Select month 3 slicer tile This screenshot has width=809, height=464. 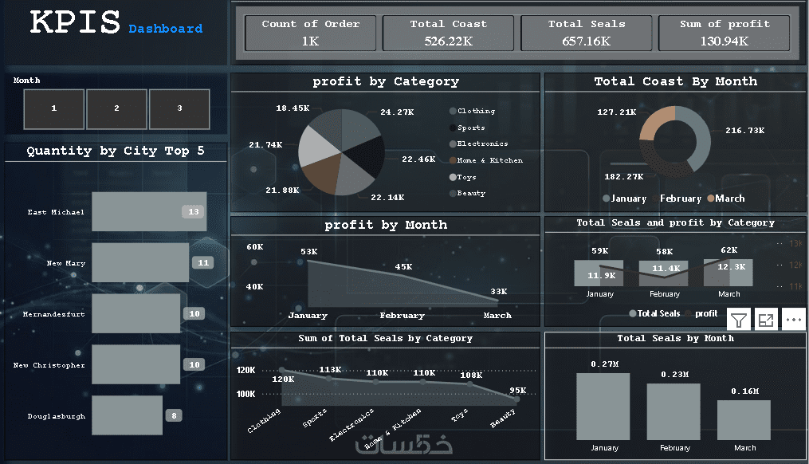(x=179, y=109)
